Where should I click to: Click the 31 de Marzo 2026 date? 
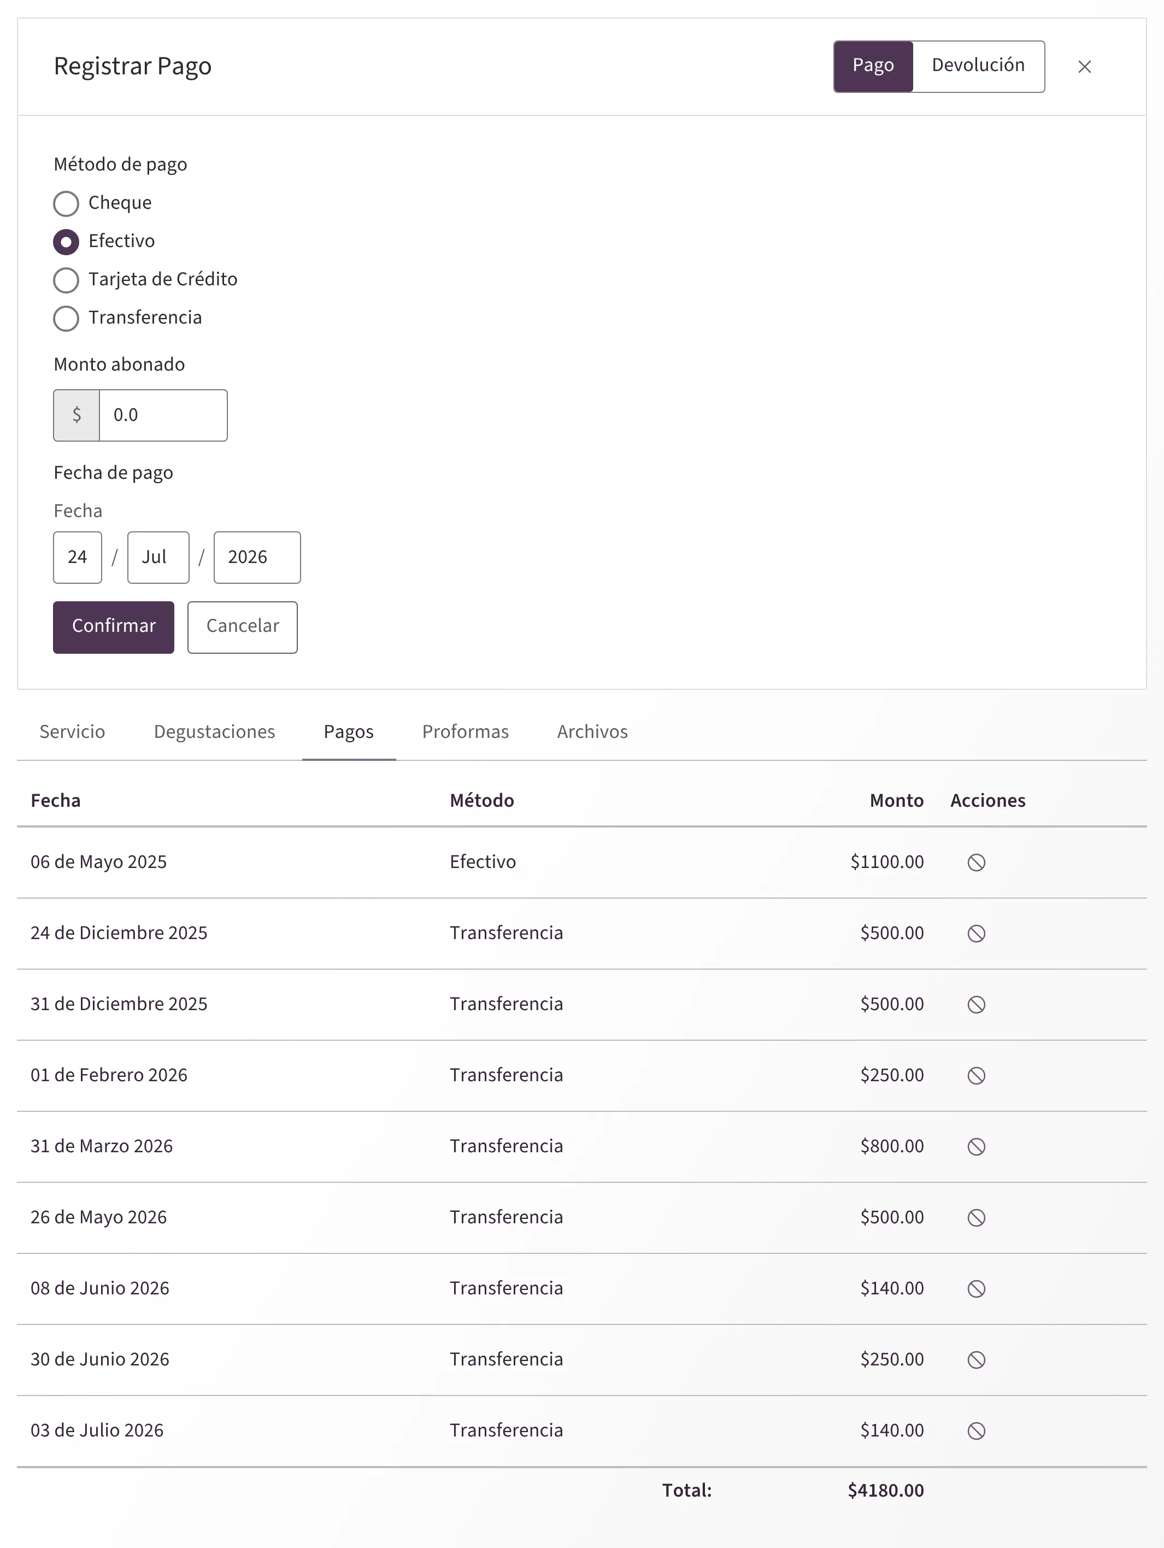[x=102, y=1146]
